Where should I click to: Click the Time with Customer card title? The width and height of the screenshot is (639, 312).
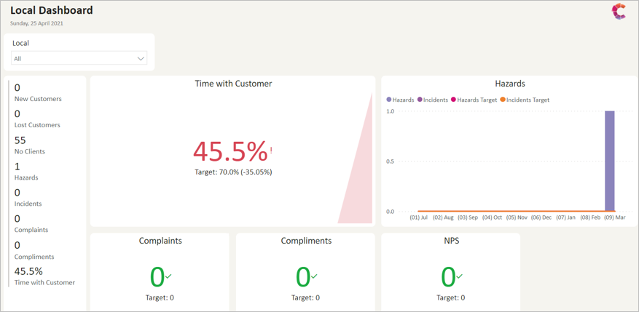pos(233,84)
